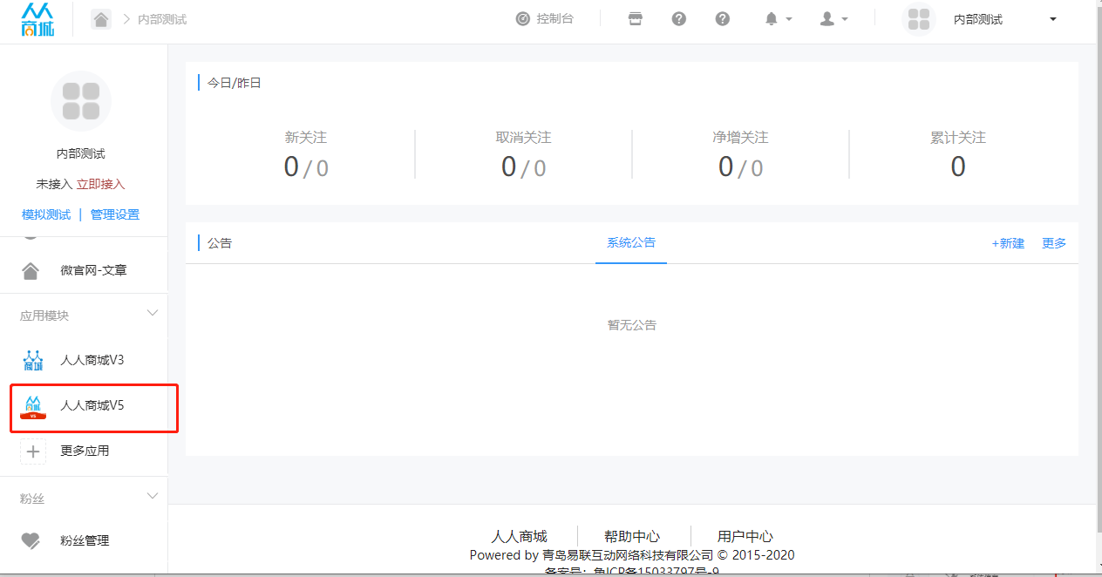Click the large 内部测试 avatar in the sidebar
The image size is (1102, 577).
81,101
